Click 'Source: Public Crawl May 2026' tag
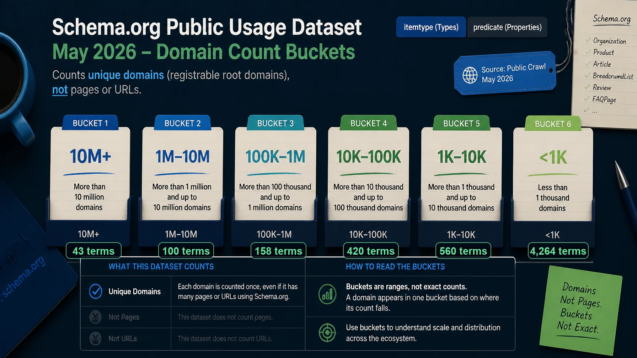 pyautogui.click(x=505, y=74)
